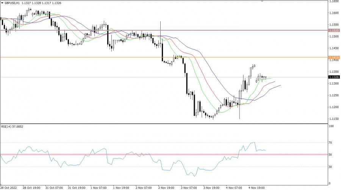The image size is (341, 190).
Task: Click the 1.1650 price scale label
Action: [334, 2]
